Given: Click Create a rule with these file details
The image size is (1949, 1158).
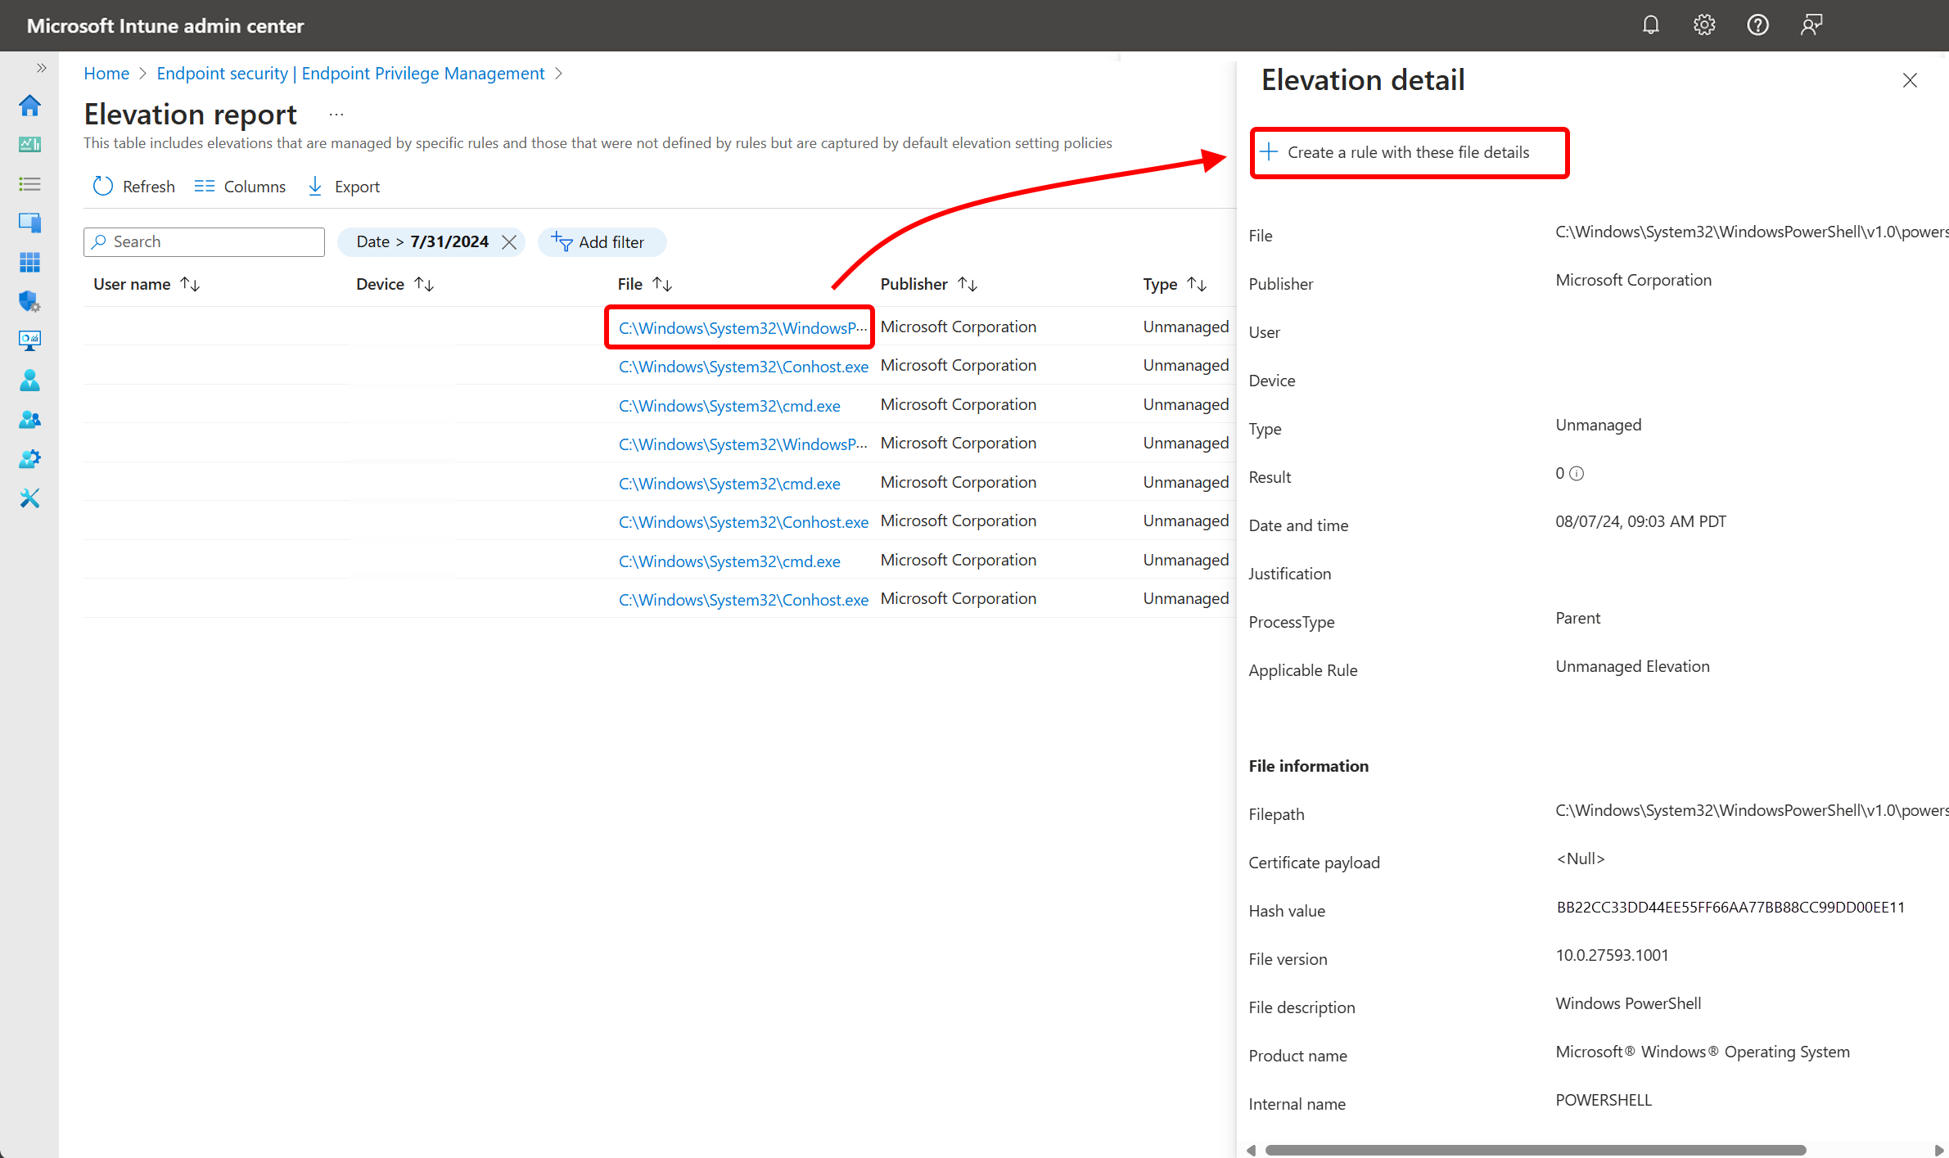Looking at the screenshot, I should pyautogui.click(x=1409, y=152).
